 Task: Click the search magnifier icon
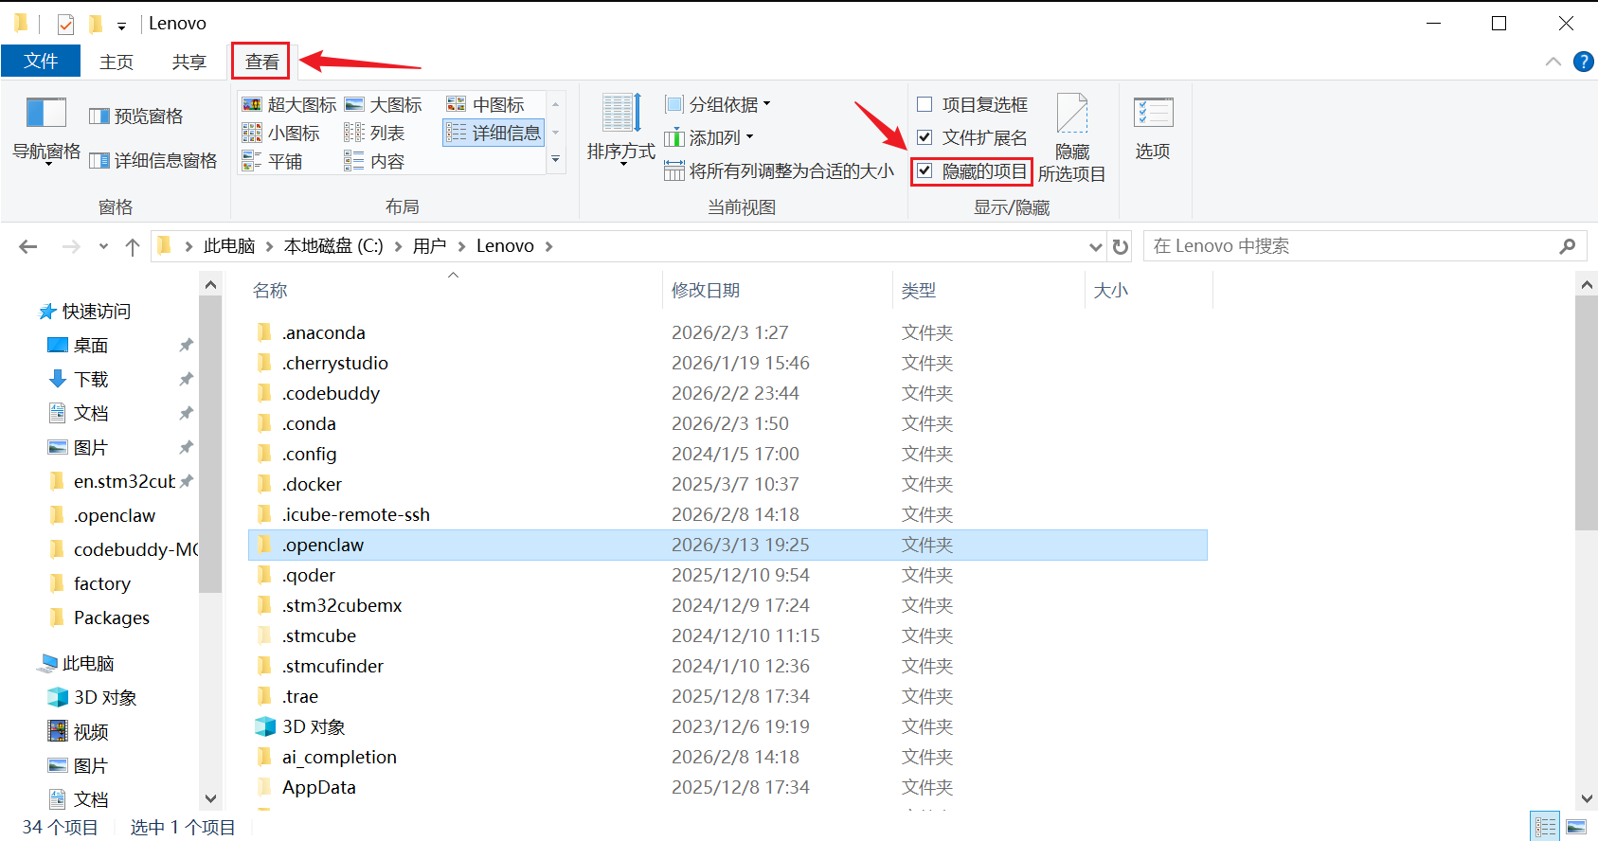(x=1568, y=246)
